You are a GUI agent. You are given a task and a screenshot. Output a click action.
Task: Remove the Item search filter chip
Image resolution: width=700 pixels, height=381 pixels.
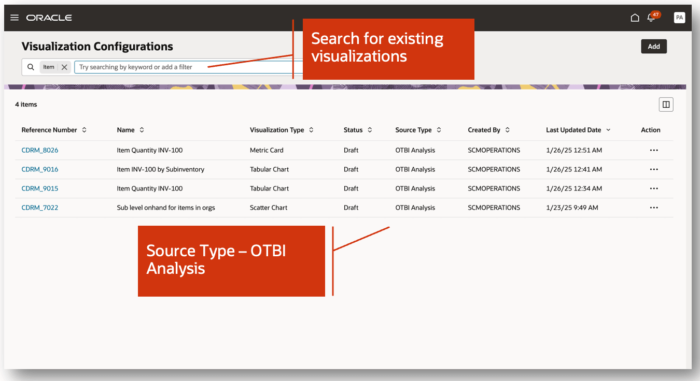pos(64,67)
